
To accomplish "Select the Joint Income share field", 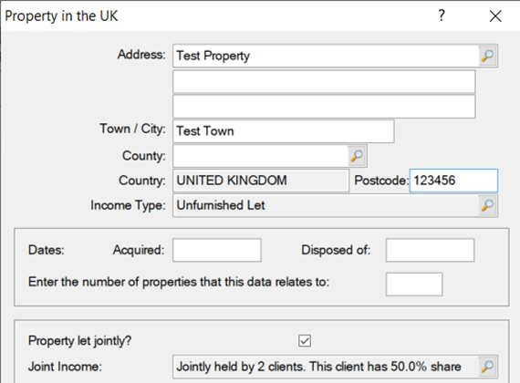I will pyautogui.click(x=326, y=367).
